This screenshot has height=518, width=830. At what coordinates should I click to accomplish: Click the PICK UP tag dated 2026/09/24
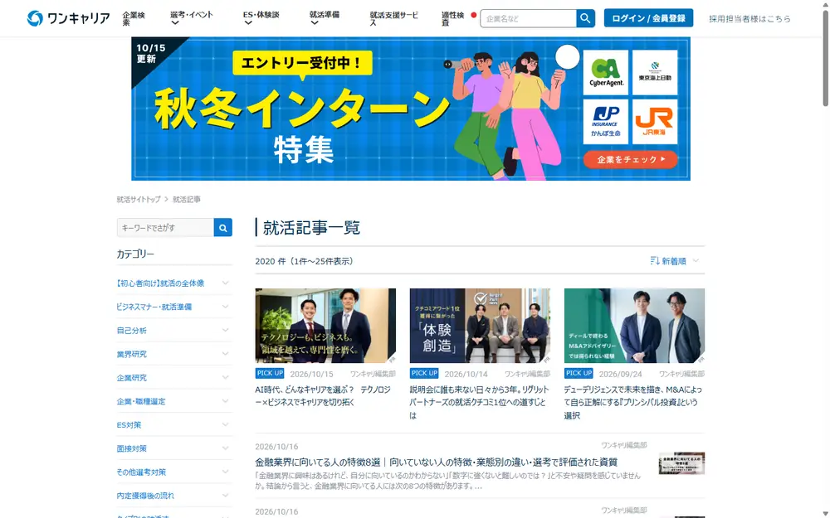click(x=579, y=373)
